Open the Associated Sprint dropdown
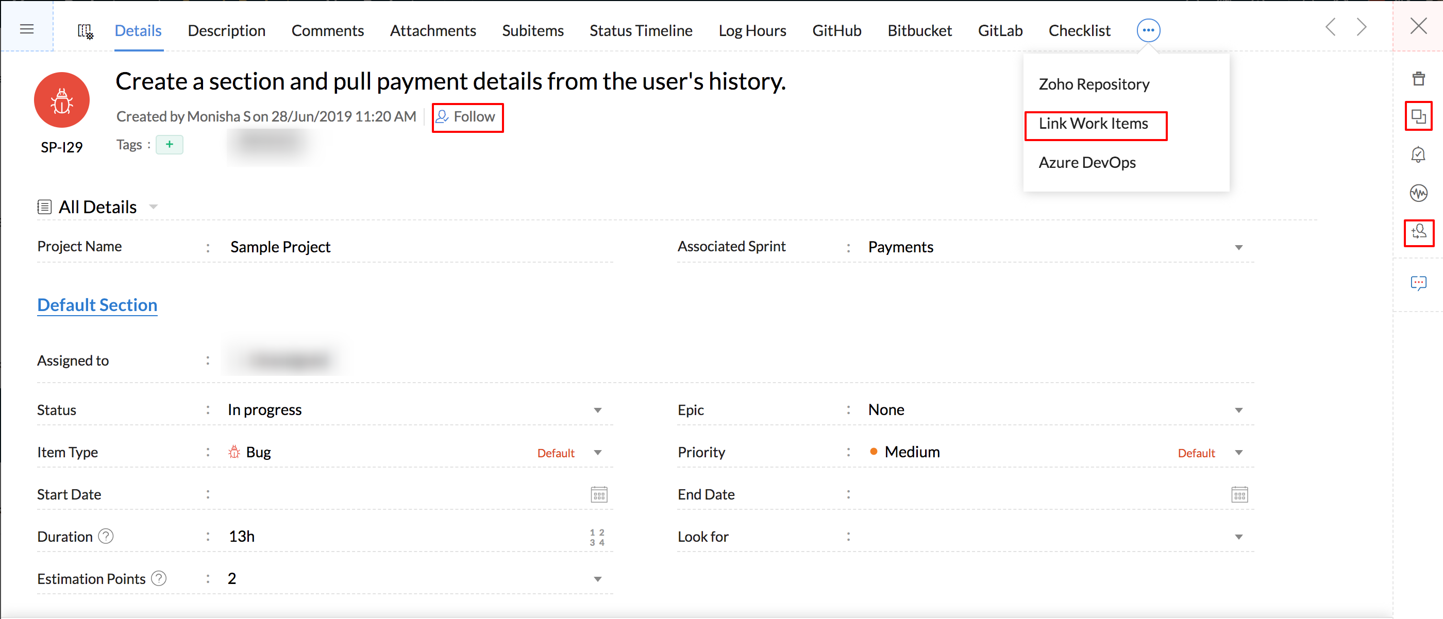Viewport: 1443px width, 619px height. (x=1238, y=247)
